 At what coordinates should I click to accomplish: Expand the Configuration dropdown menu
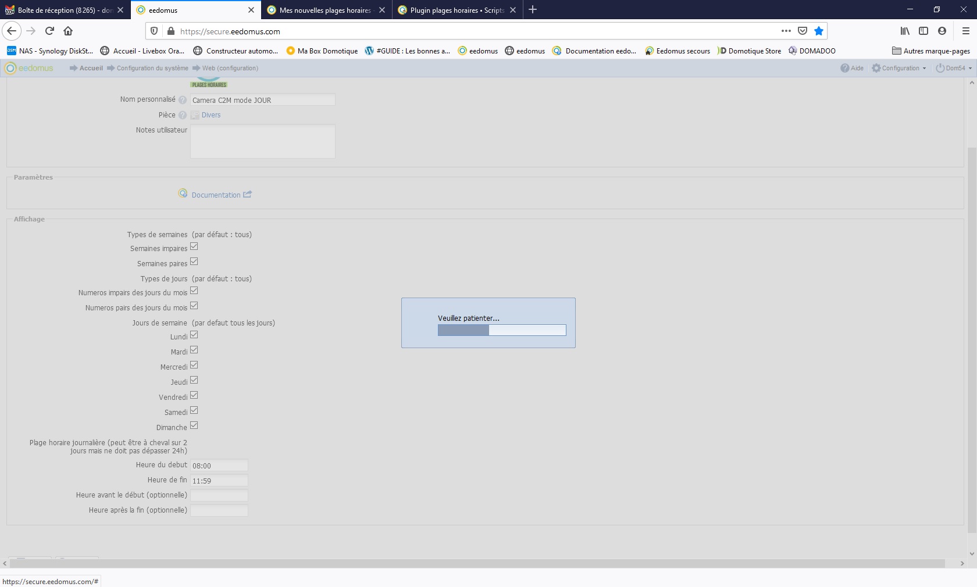tap(899, 68)
